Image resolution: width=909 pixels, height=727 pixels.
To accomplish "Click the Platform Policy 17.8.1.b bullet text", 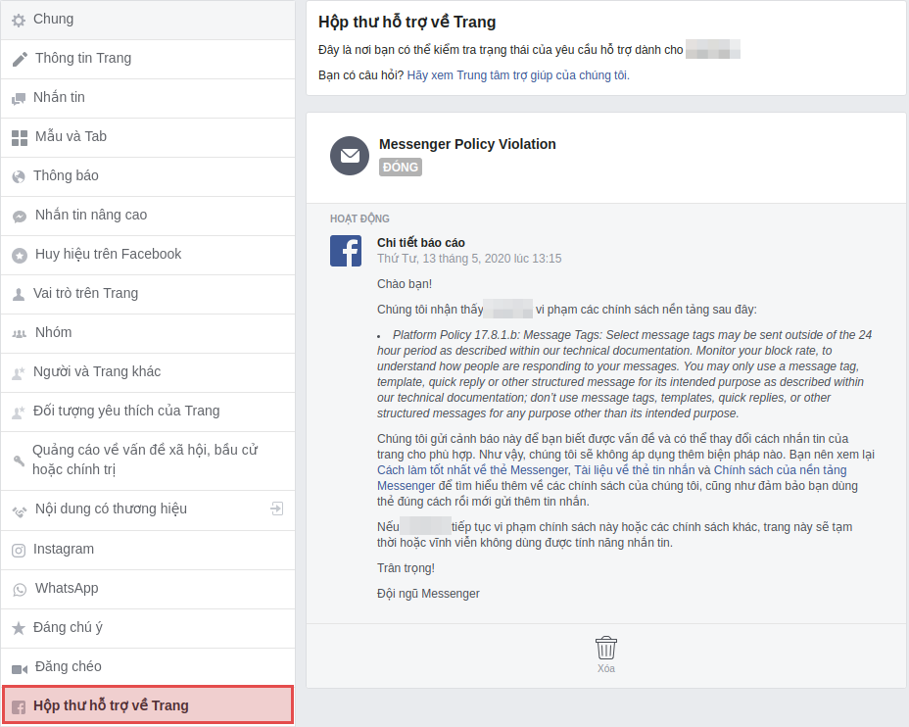I will coord(624,374).
